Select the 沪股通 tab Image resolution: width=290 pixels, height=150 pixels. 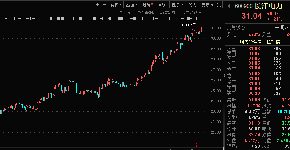[x=124, y=13]
